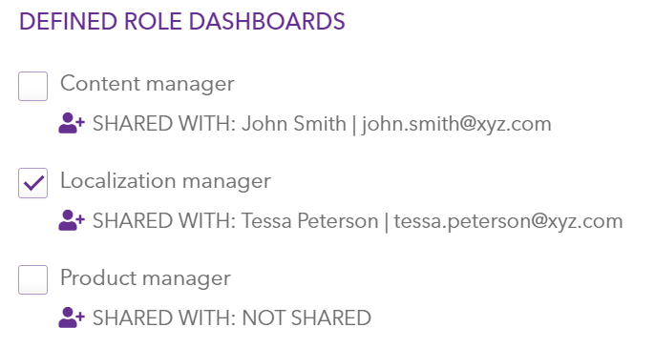Open tessa.peterson@xyz.com email address
This screenshot has height=348, width=655.
508,221
